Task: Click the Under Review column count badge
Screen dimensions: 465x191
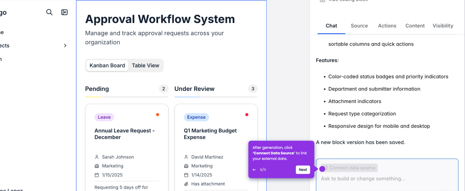Action: pos(253,89)
